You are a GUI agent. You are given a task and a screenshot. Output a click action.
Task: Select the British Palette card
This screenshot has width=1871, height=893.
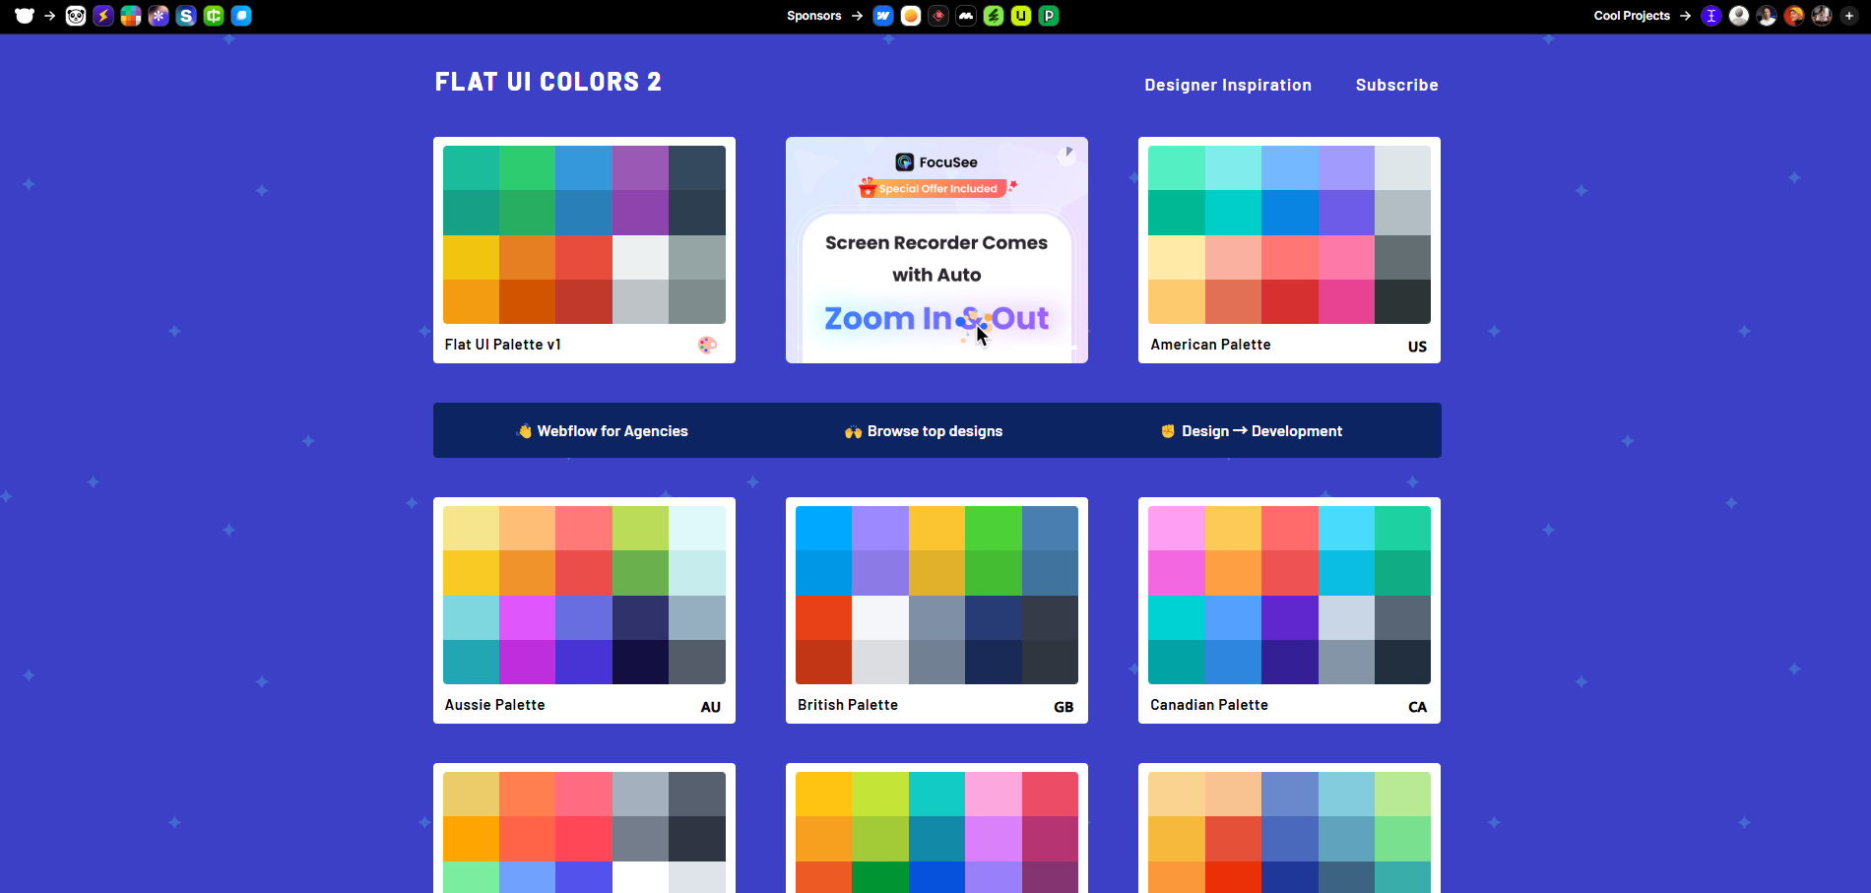[936, 610]
